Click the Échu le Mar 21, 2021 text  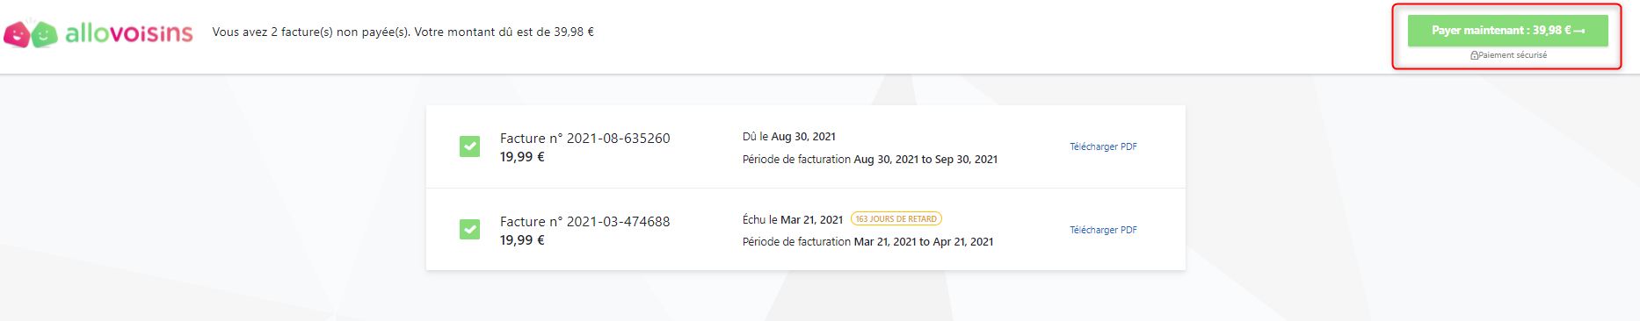[793, 219]
